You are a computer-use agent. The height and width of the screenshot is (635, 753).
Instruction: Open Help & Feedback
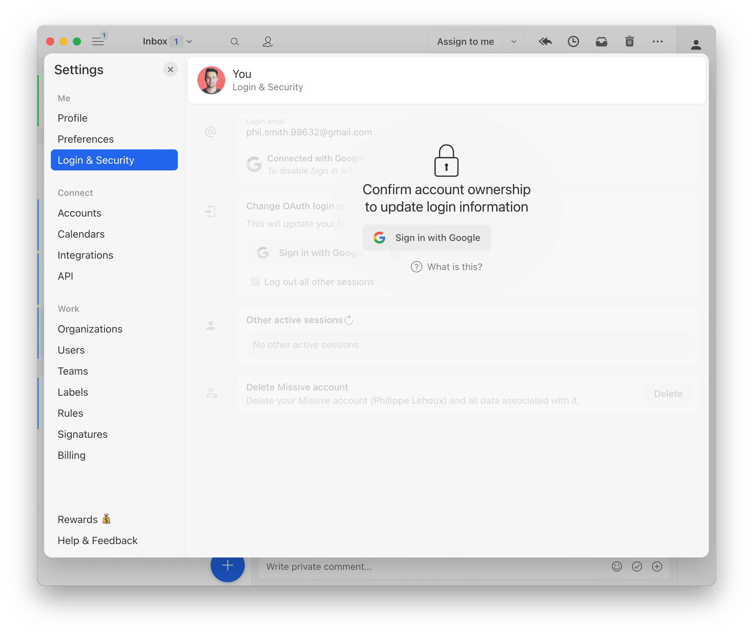[97, 540]
